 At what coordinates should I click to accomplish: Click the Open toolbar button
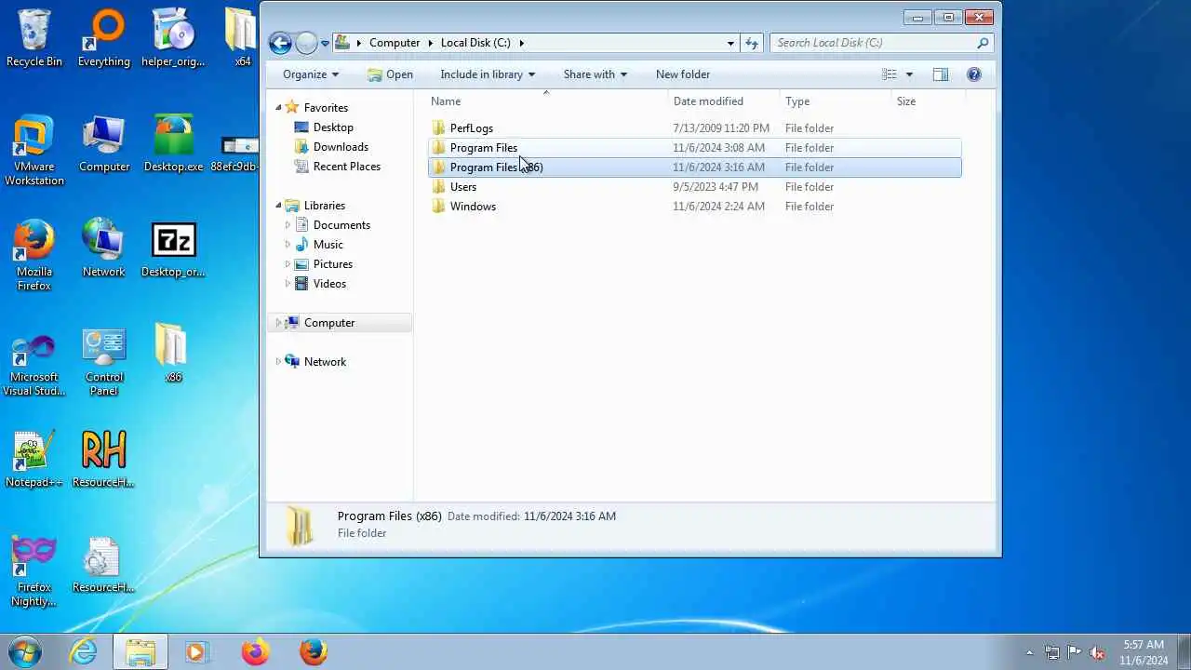click(x=390, y=74)
